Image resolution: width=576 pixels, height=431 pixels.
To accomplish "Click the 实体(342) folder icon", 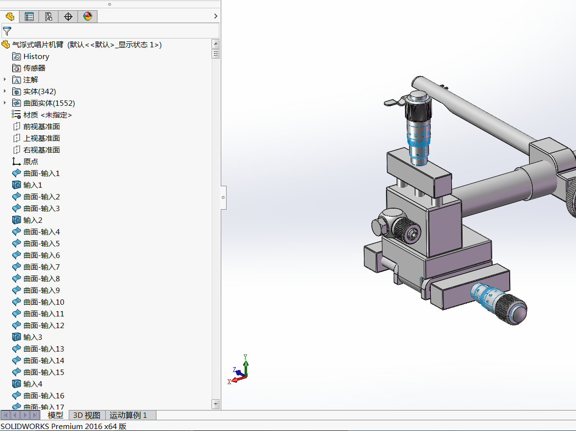I will [17, 92].
